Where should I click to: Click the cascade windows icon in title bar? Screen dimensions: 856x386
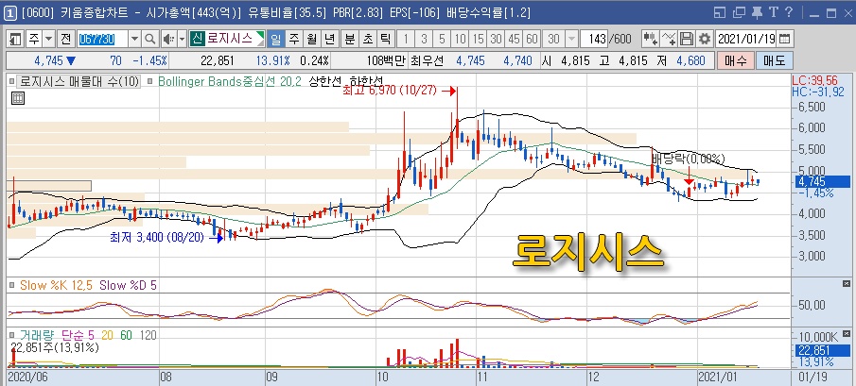pos(739,12)
